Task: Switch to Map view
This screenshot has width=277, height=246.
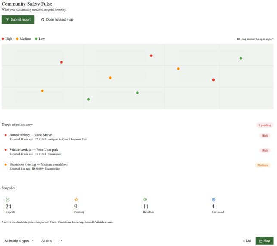Action: point(265,241)
